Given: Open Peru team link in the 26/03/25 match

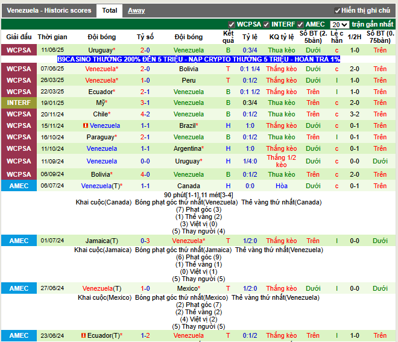Looking at the screenshot, I should (x=189, y=80).
